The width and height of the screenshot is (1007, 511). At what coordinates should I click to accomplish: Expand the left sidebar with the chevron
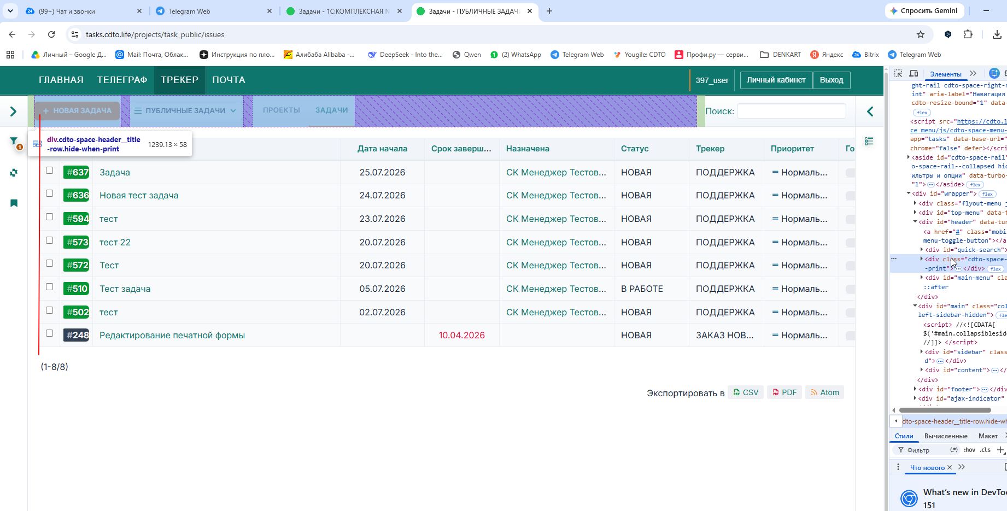(14, 111)
